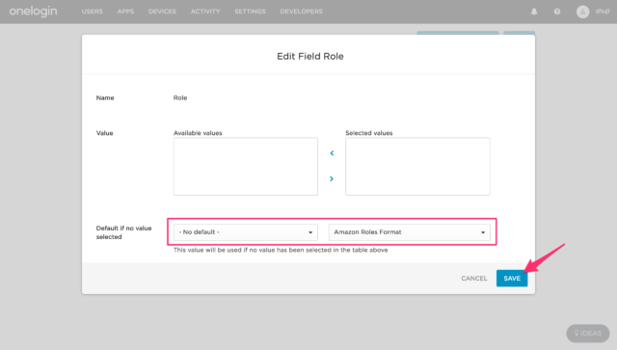Open the Devices menu

click(162, 12)
